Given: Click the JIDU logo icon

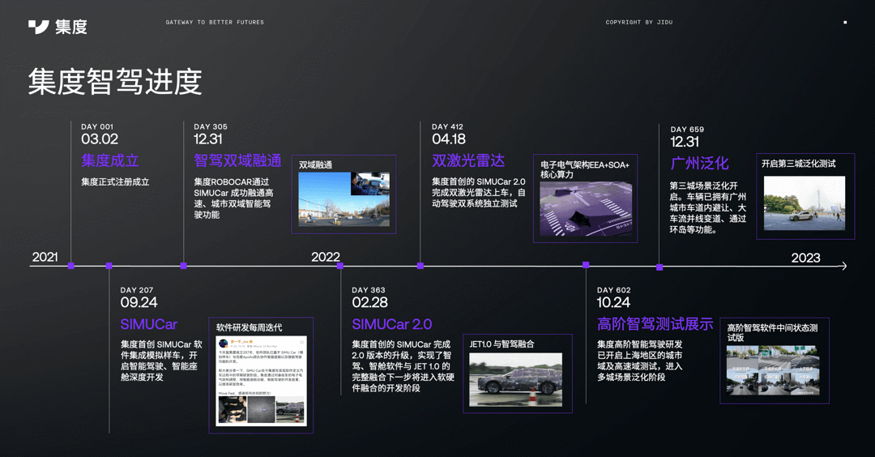Looking at the screenshot, I should [39, 27].
